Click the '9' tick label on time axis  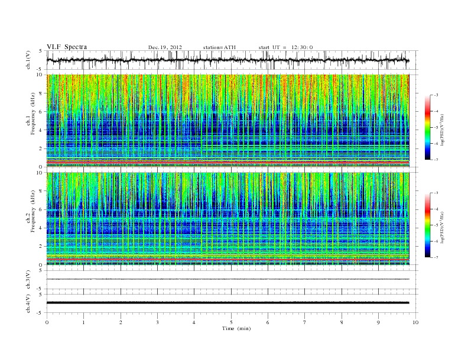(x=378, y=322)
